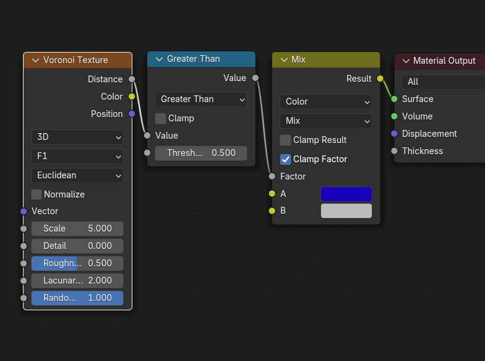Click the Detail 0.000 field
This screenshot has height=361, width=485.
point(77,246)
